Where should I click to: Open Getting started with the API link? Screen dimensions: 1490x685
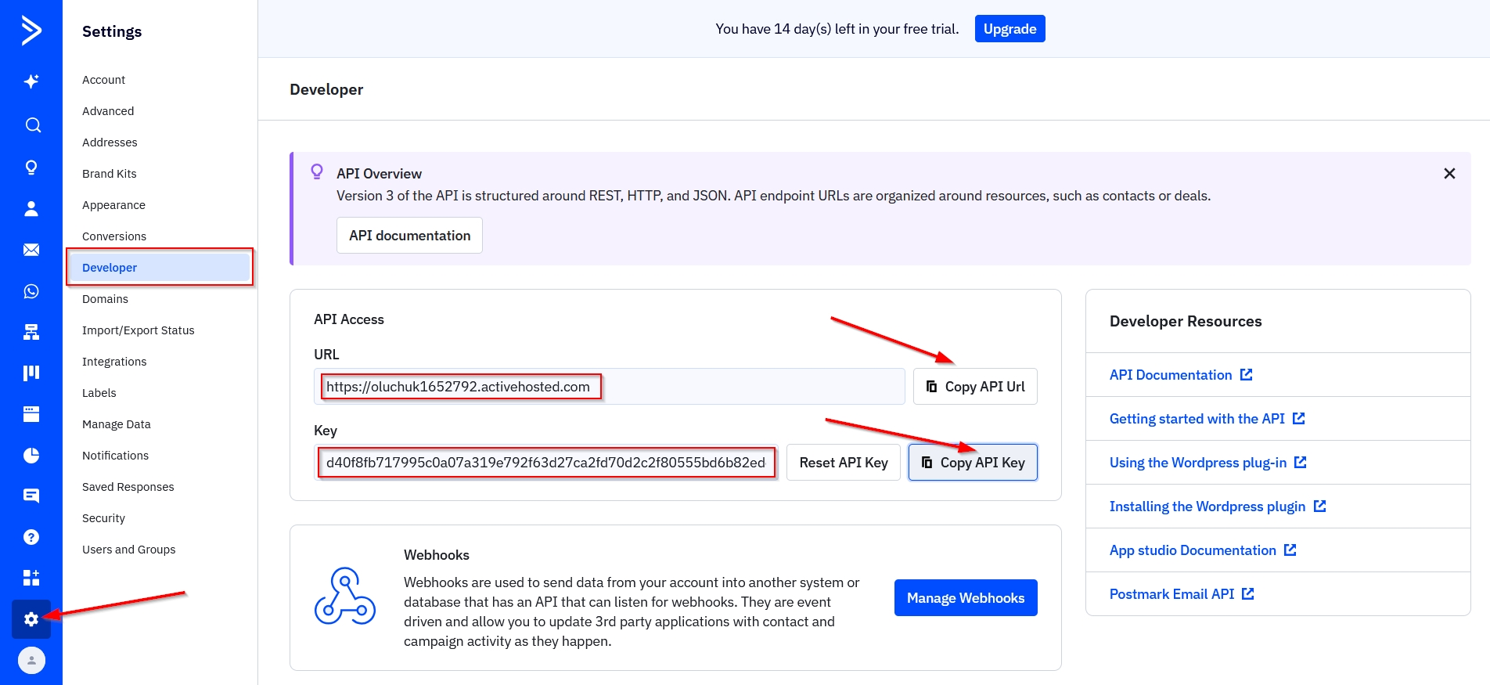point(1207,419)
